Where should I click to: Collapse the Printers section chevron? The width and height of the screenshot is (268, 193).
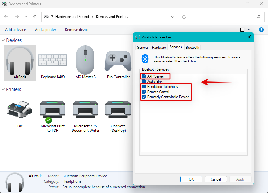click(x=3, y=89)
